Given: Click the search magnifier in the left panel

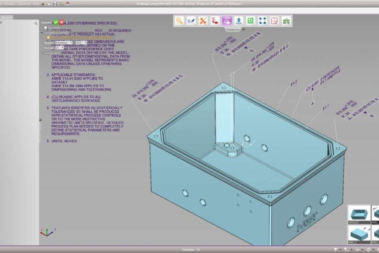Looking at the screenshot, I should 36,23.
